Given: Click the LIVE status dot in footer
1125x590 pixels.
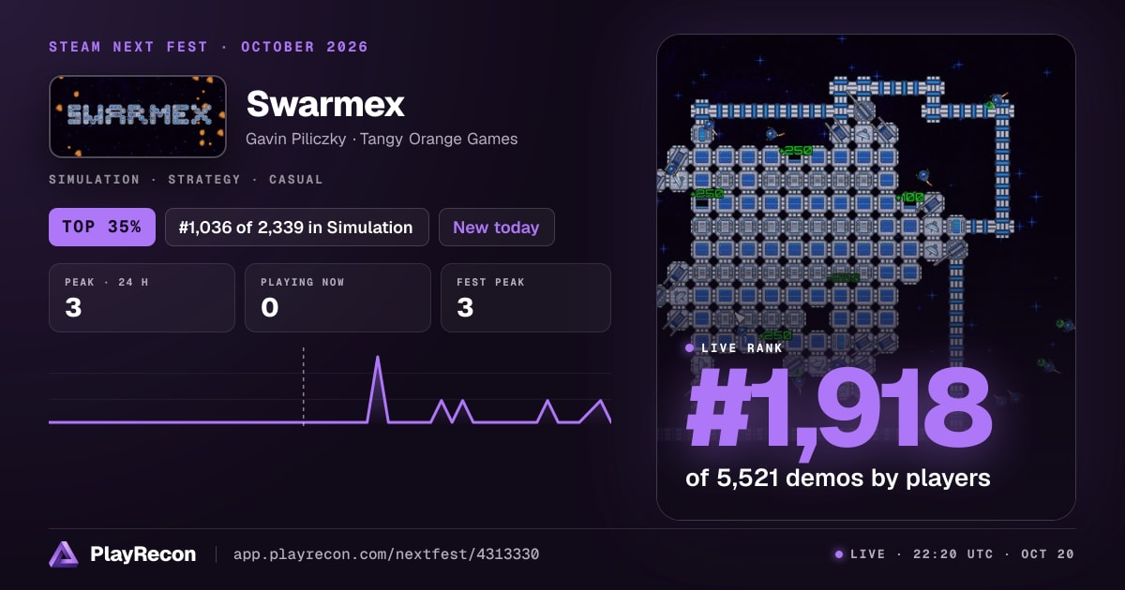Looking at the screenshot, I should coord(839,554).
